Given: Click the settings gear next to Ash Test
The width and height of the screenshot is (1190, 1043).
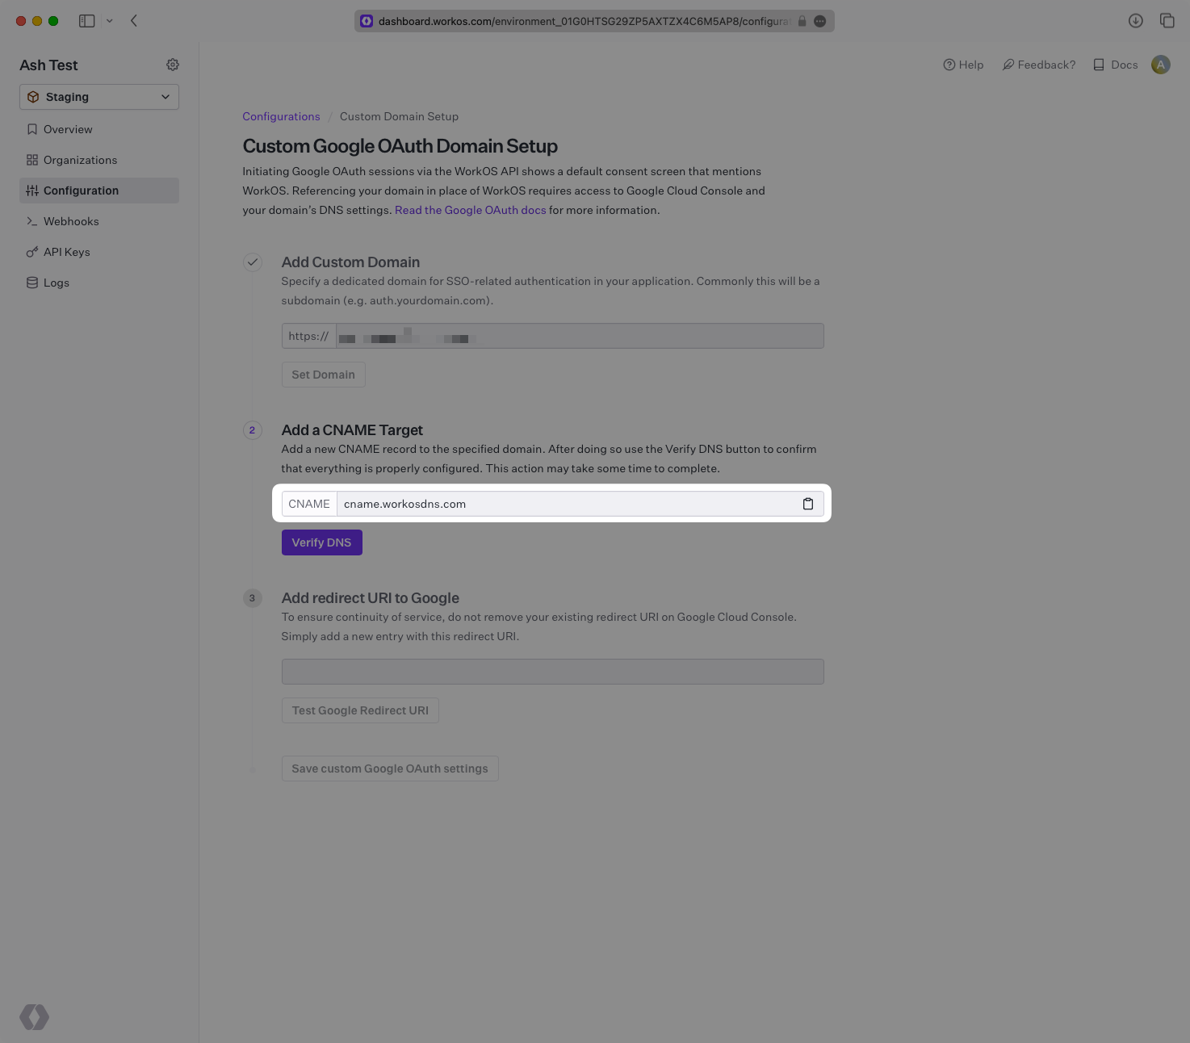Looking at the screenshot, I should tap(172, 65).
